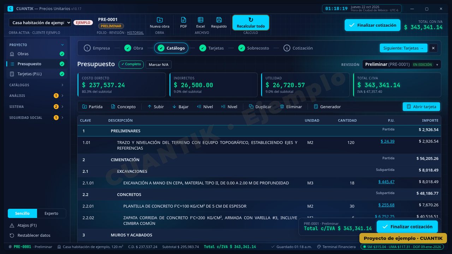Move the selected row down with Bajar

[180, 107]
